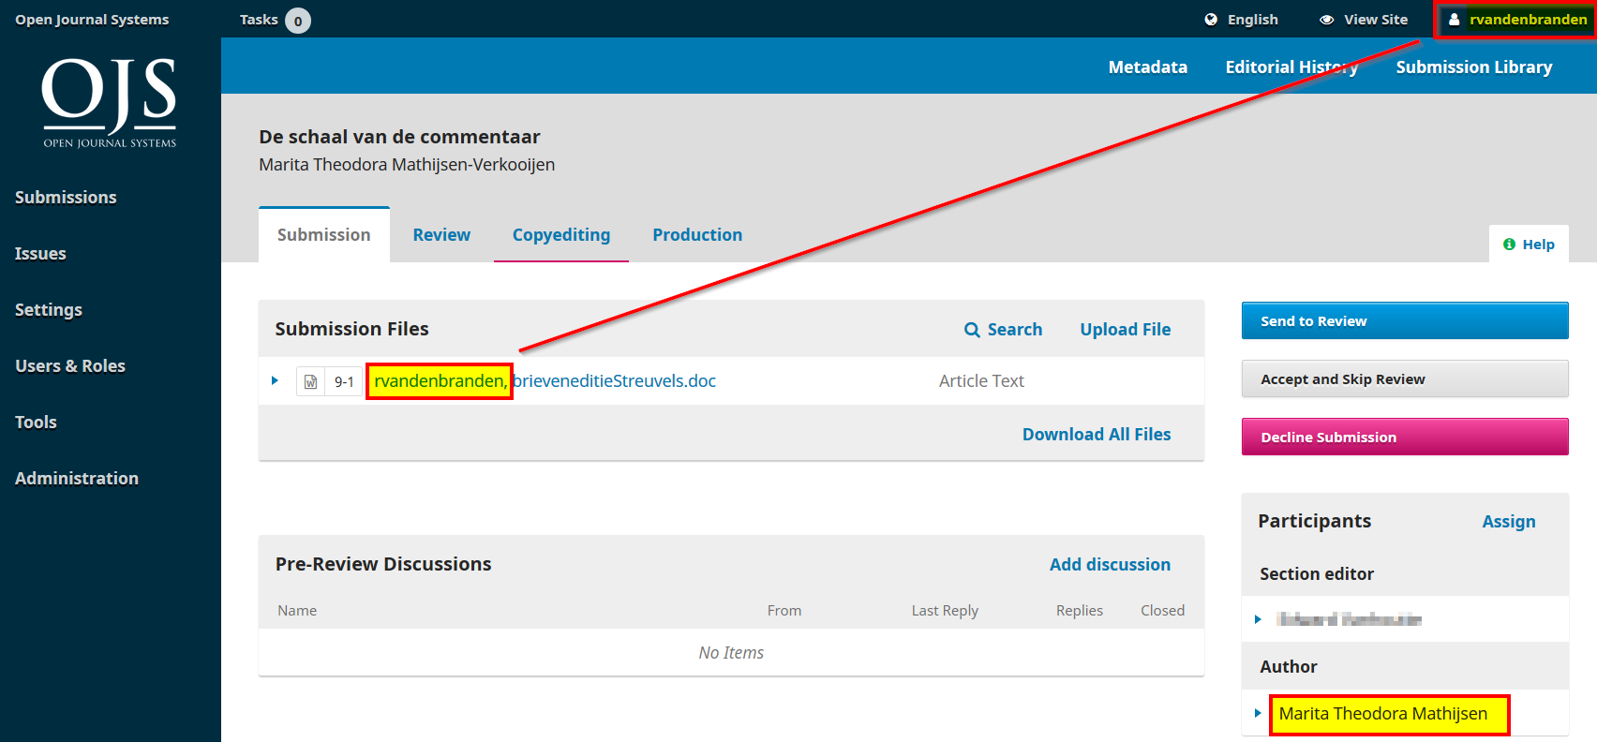Open Users & Roles in the sidebar
This screenshot has width=1597, height=742.
70,366
